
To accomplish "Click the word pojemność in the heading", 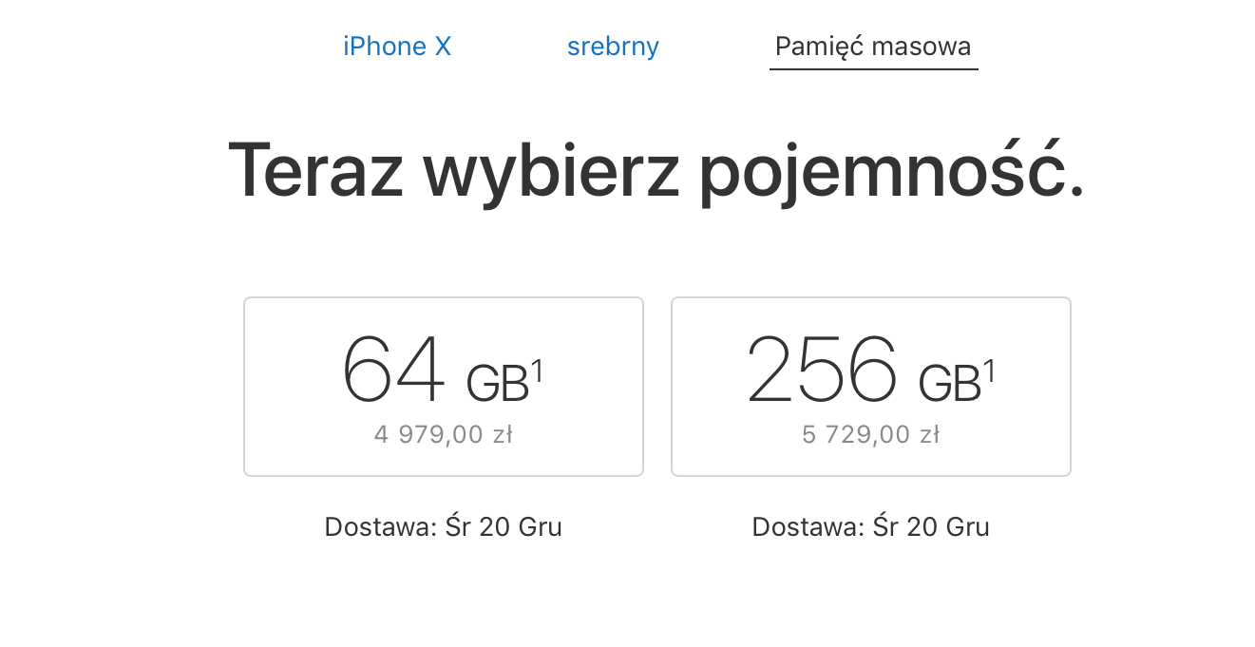I will point(891,171).
